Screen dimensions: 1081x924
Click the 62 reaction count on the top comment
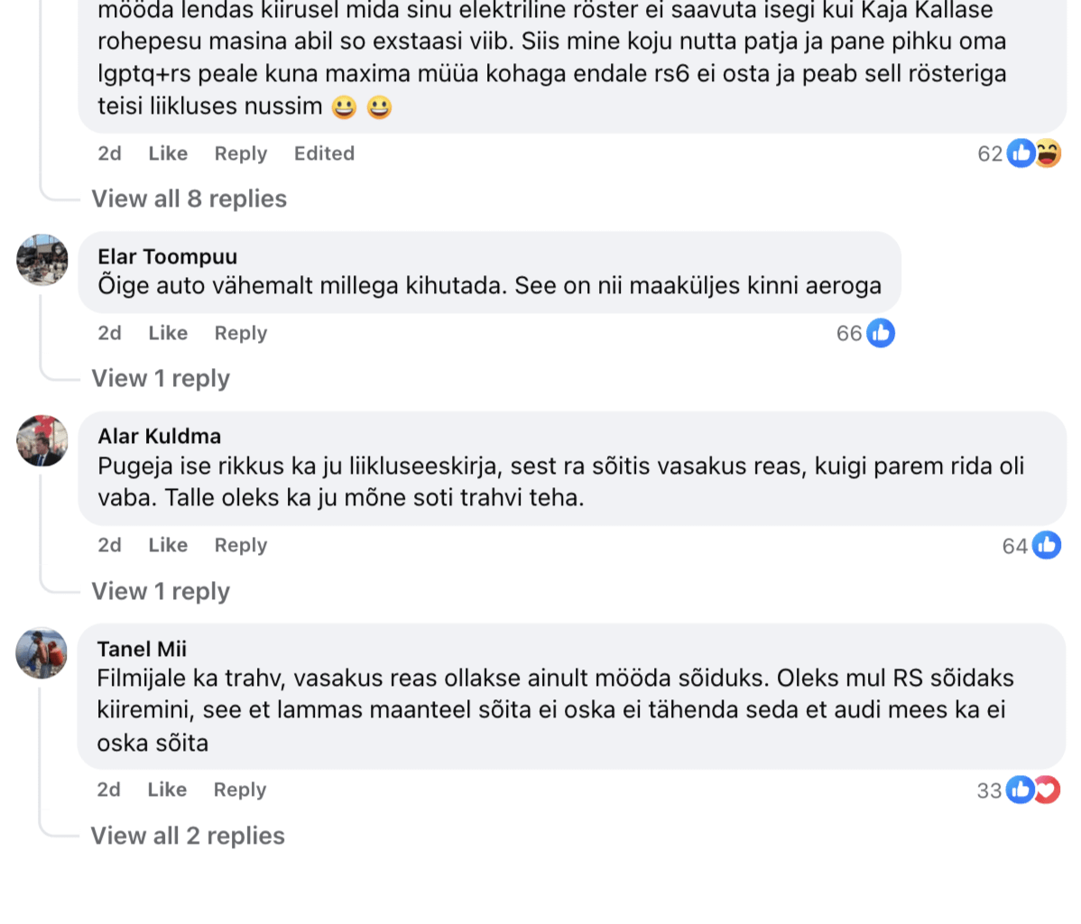pos(990,153)
